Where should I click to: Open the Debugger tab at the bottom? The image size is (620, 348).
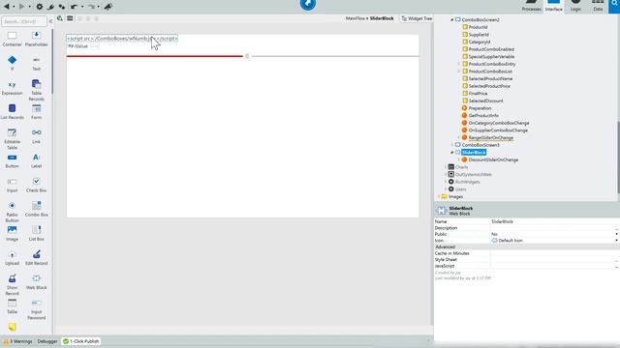(x=47, y=341)
